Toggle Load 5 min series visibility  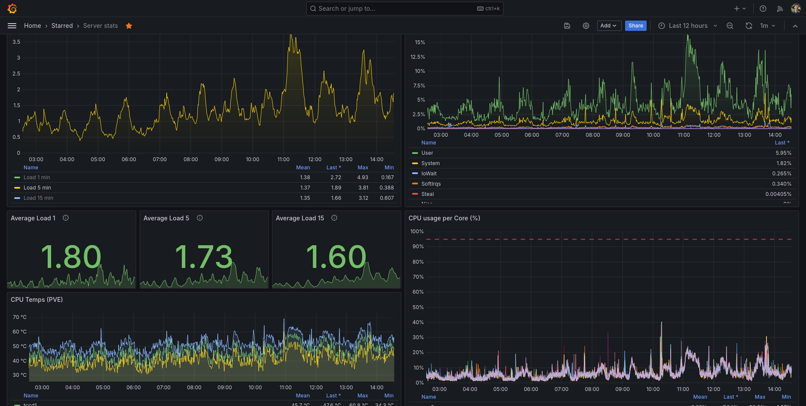click(37, 188)
